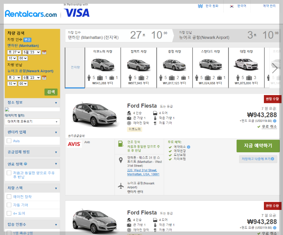Screen dimensions: 283x235
Task: Click the Korean won currency icon
Action: tap(200, 6)
